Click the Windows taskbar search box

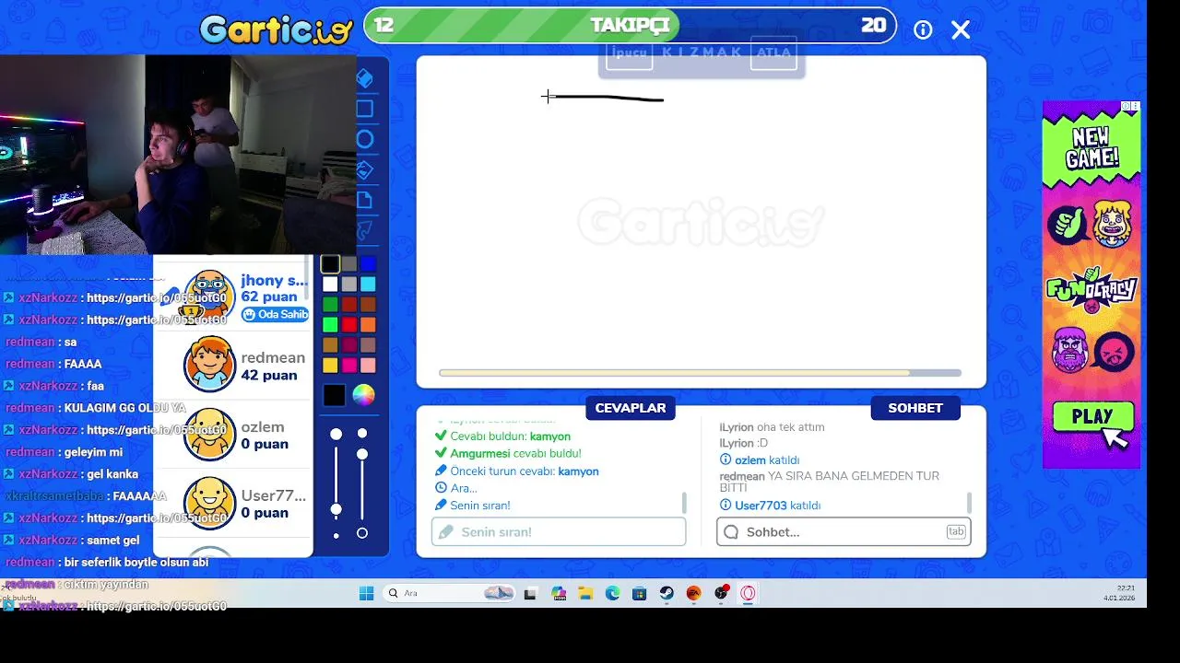450,593
